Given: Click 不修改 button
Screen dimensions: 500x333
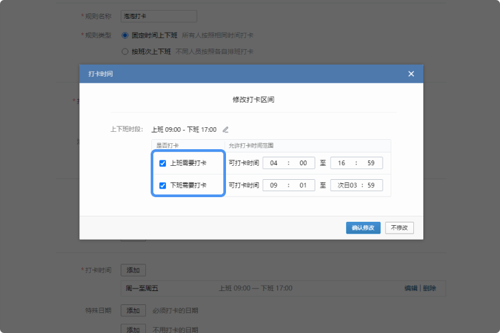Looking at the screenshot, I should coord(399,228).
